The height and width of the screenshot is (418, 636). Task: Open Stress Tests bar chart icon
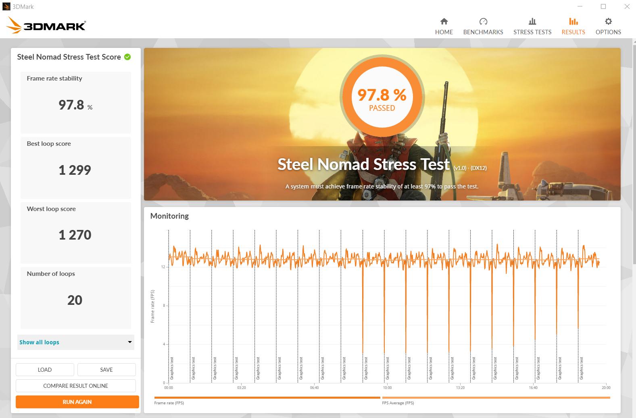pos(532,21)
